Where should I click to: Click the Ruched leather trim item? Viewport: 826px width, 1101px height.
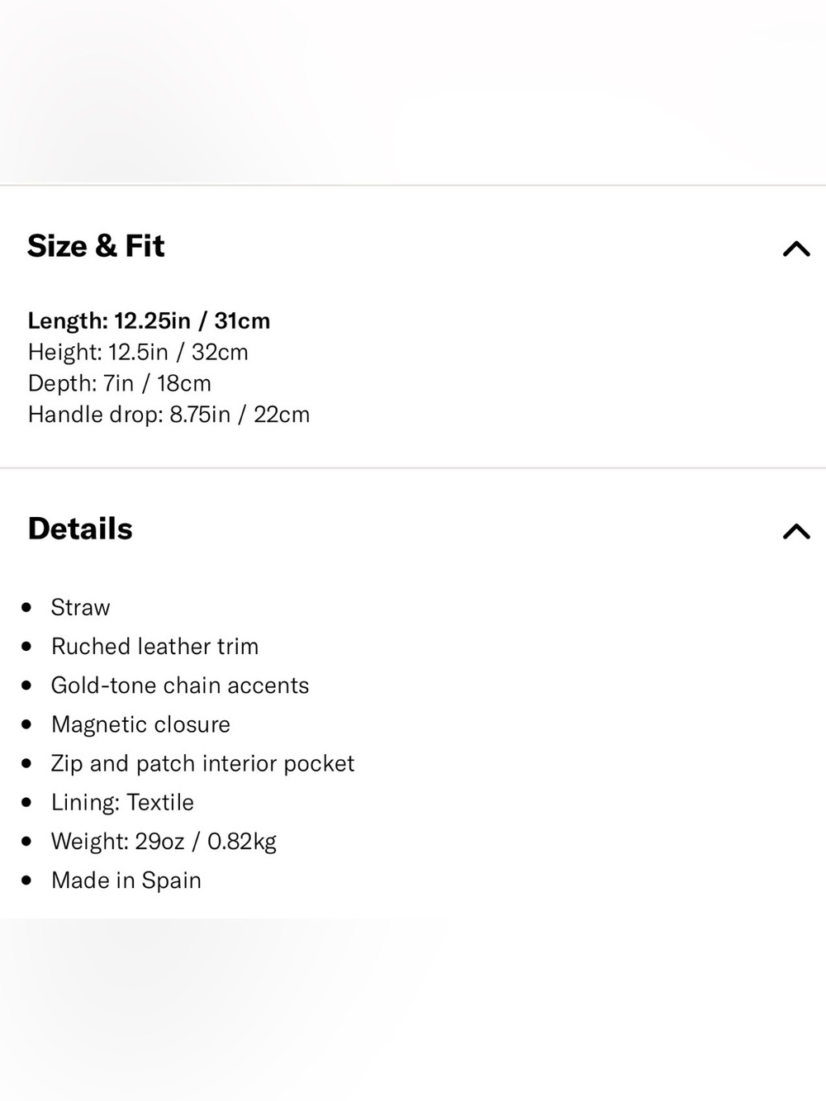(x=154, y=646)
